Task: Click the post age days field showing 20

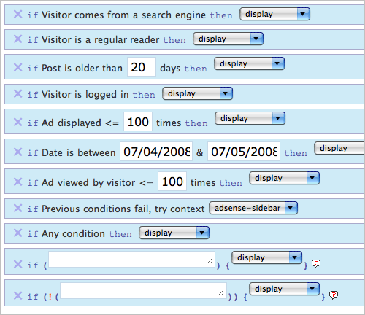Action: click(142, 67)
